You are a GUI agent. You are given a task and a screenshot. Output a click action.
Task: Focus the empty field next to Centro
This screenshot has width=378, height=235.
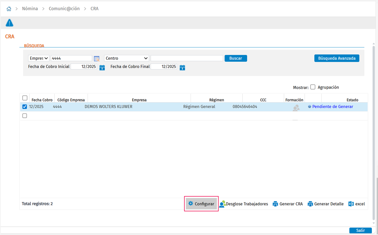click(x=187, y=58)
